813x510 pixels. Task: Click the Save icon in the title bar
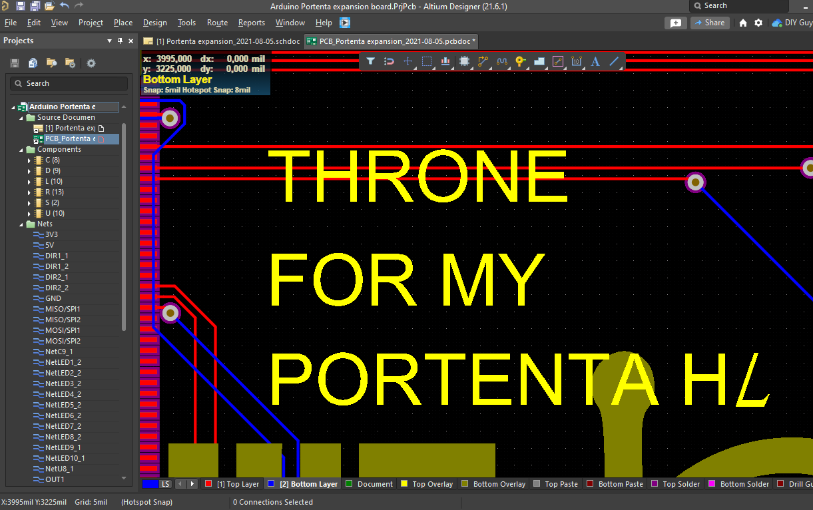point(21,6)
